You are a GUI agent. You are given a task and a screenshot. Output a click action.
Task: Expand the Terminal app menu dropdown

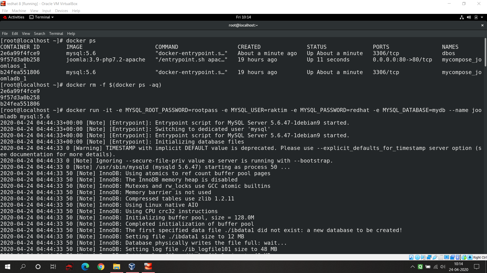(x=42, y=17)
